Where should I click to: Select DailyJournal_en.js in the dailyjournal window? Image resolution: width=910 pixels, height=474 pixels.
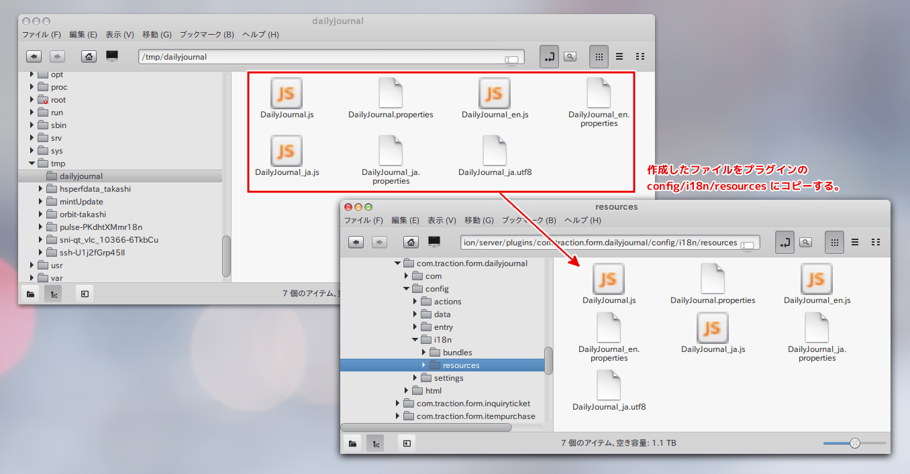point(495,99)
